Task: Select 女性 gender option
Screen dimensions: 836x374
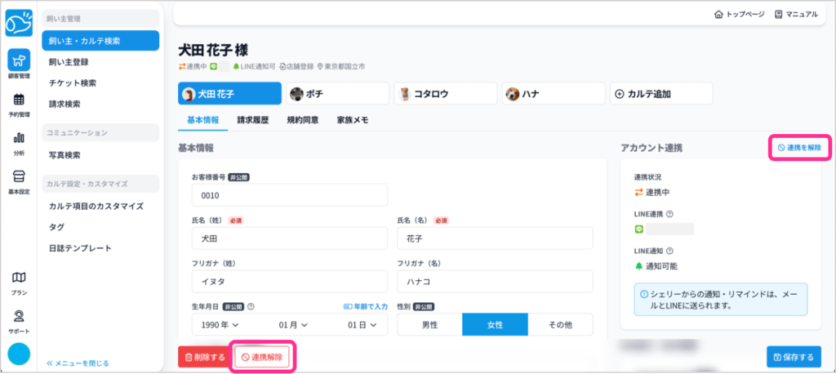Action: pyautogui.click(x=495, y=324)
